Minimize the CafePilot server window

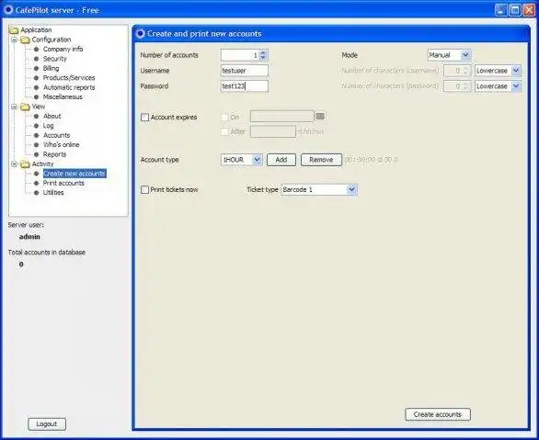[x=501, y=10]
